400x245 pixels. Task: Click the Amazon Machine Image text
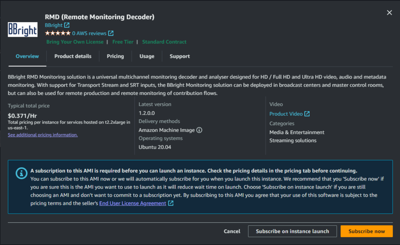click(166, 130)
